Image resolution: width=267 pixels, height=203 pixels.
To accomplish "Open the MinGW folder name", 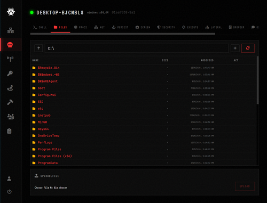I will pos(42,122).
